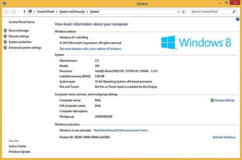The image size is (242, 160).
Task: Expand chevron before Control Panel breadcrumb
Action: tap(34, 12)
